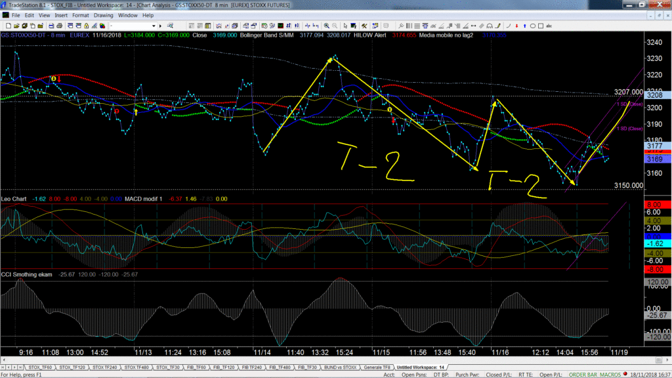672x378 pixels.
Task: Click the green-screen chart icon in toolbar
Action: 280,26
